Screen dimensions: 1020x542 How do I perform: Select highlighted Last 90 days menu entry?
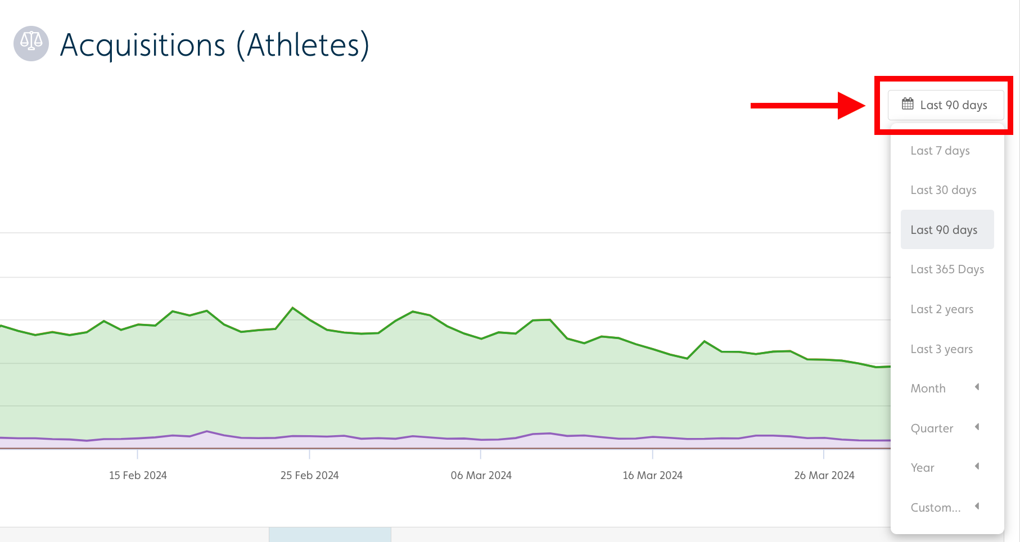[944, 230]
